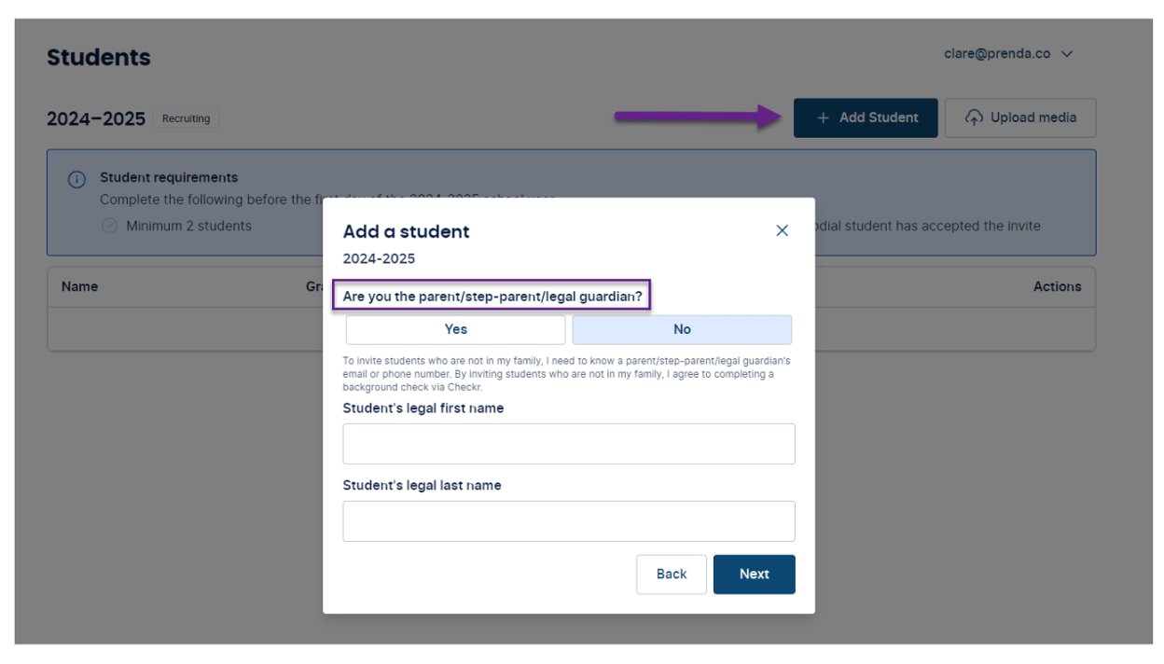
Task: Close the Add a student dialog
Action: pos(782,230)
